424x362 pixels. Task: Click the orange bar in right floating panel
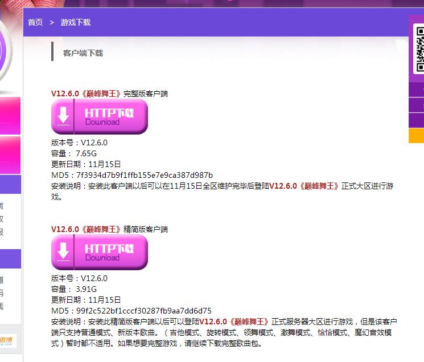coord(417,136)
